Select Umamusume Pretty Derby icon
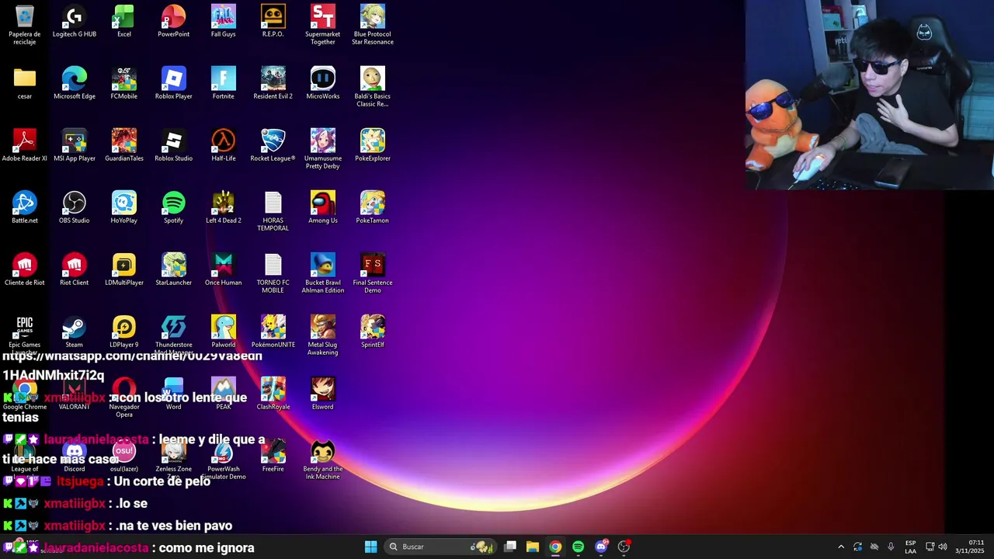This screenshot has height=559, width=994. tap(323, 149)
